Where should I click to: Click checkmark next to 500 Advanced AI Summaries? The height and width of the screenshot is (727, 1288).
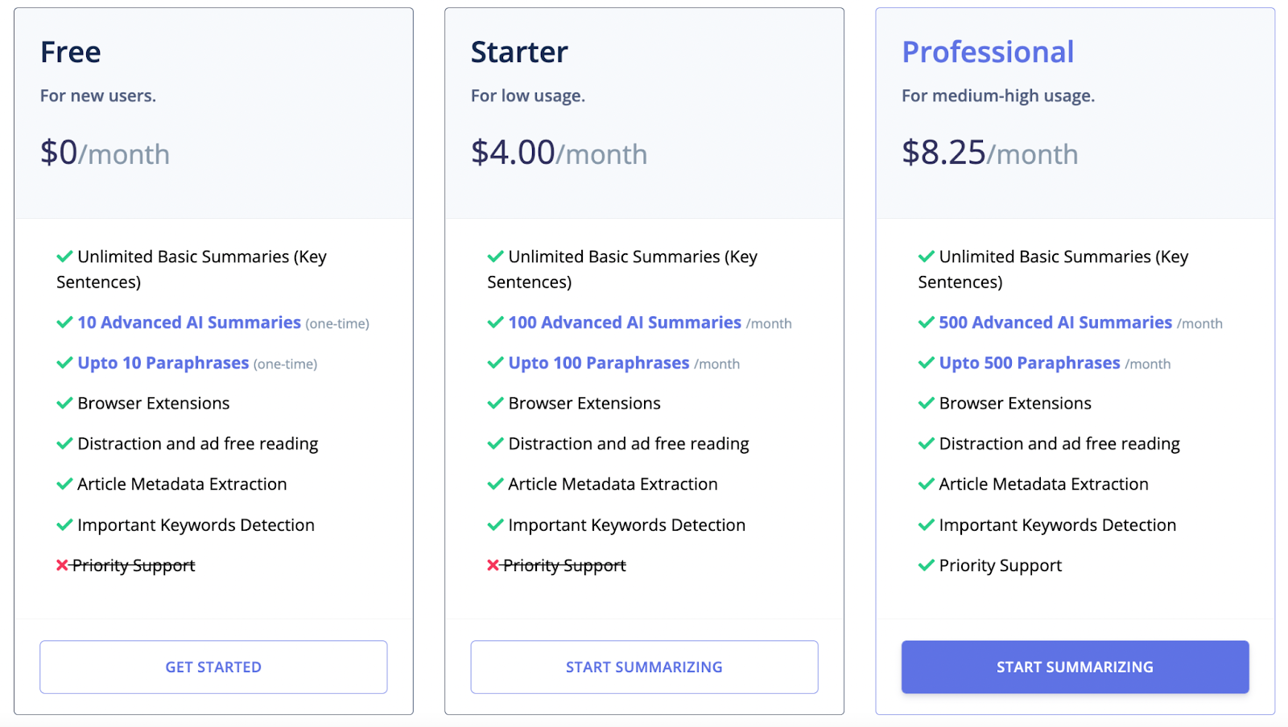pos(927,322)
